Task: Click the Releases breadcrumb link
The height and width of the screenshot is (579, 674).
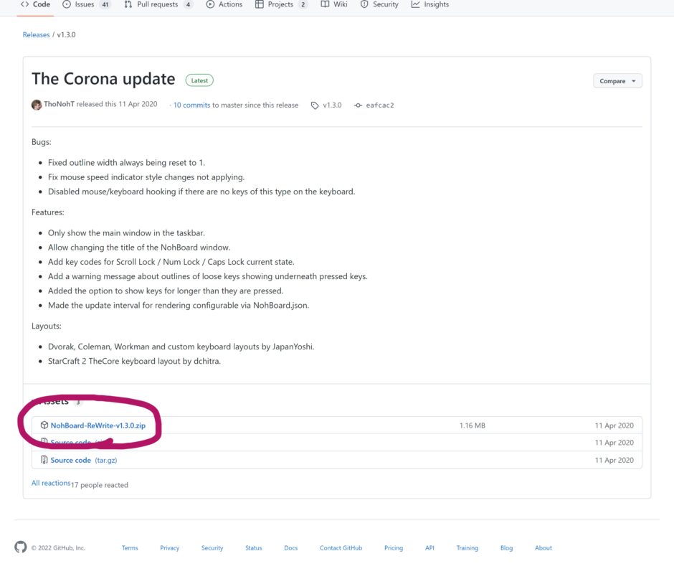Action: 36,34
